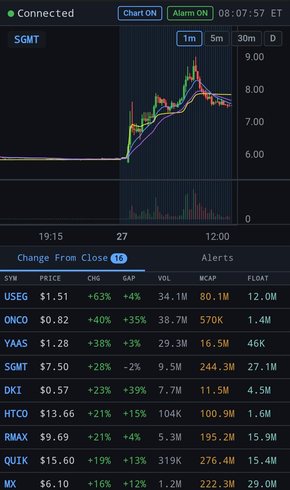Toggle the Chart ON button
Image resolution: width=290 pixels, height=490 pixels.
point(140,13)
